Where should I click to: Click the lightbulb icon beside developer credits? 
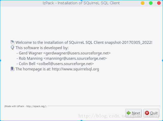click(x=12, y=48)
